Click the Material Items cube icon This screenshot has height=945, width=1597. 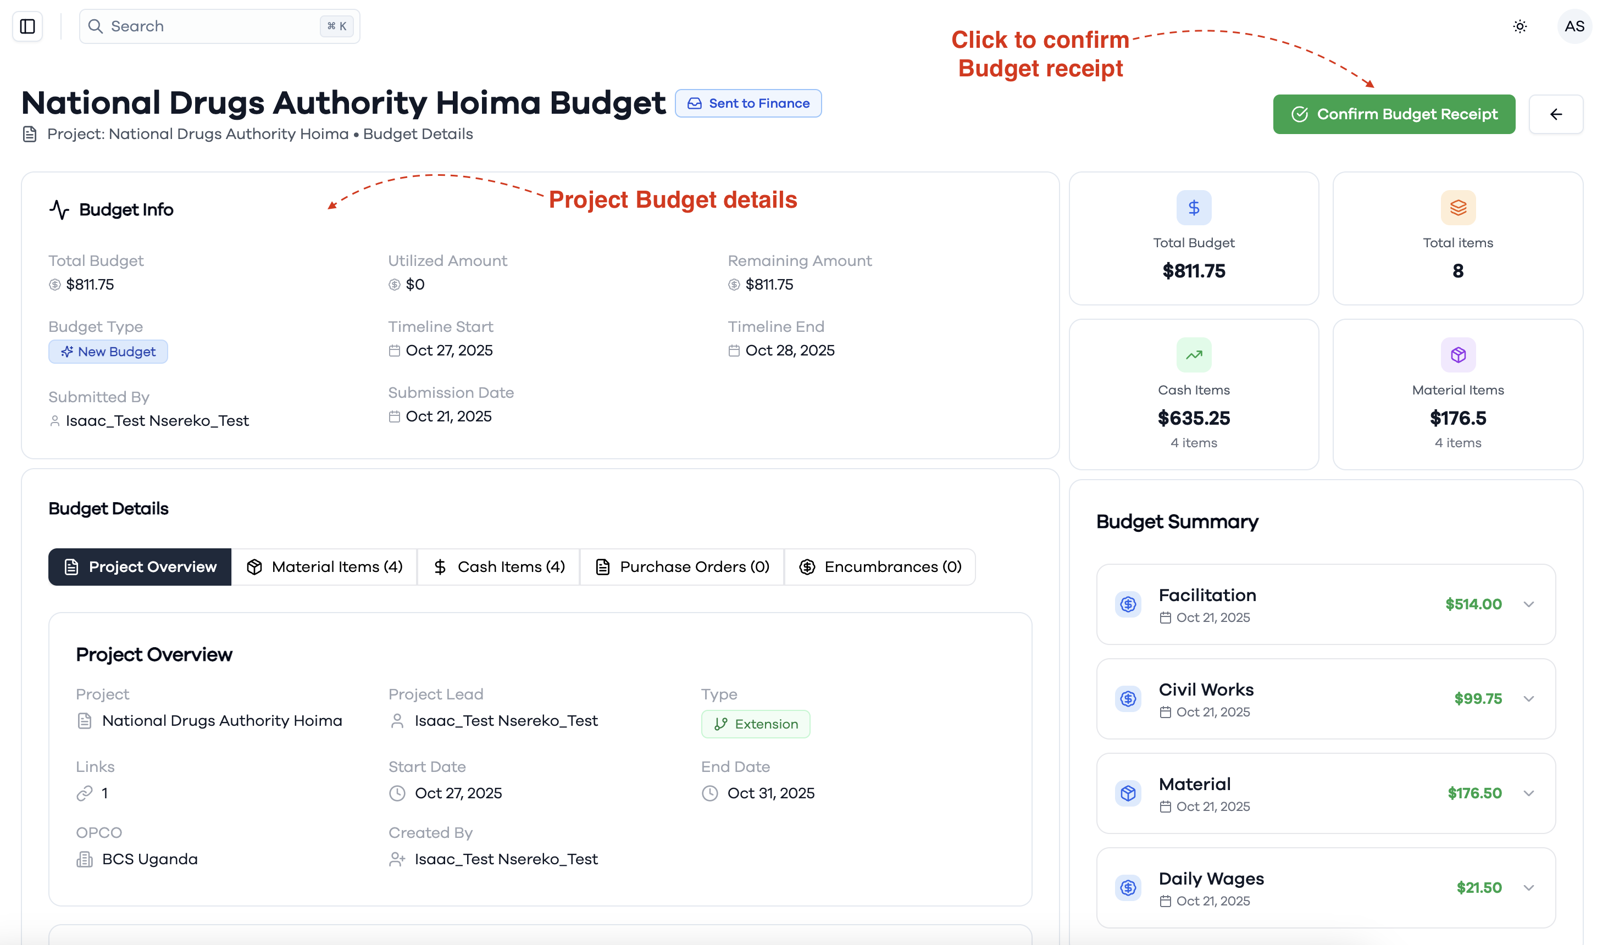(1457, 355)
